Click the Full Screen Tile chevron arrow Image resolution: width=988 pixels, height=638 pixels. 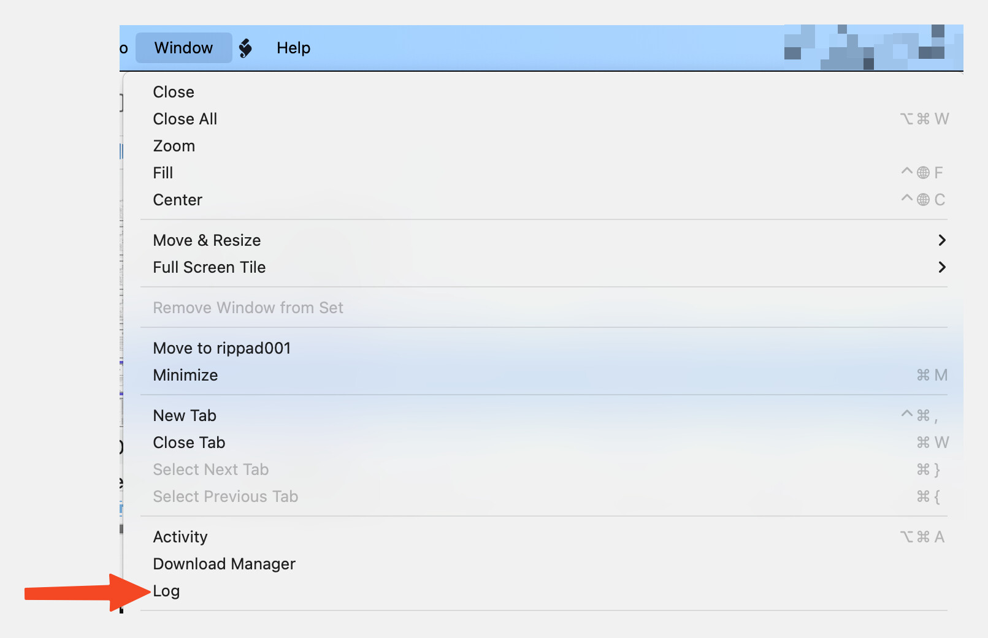(942, 267)
